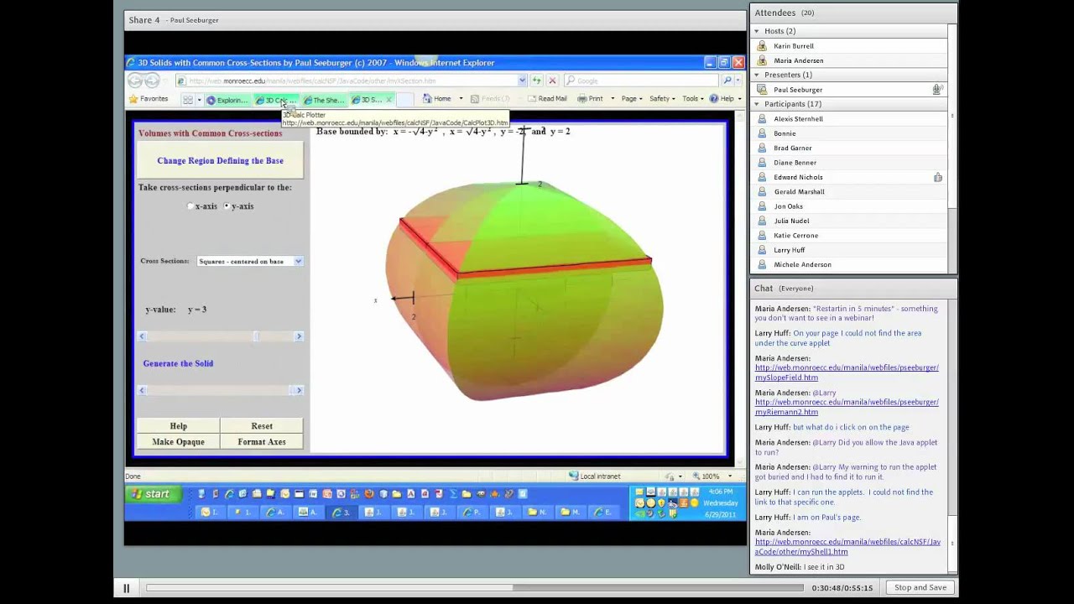Open the address bar history dropdown
The image size is (1074, 604).
click(522, 81)
